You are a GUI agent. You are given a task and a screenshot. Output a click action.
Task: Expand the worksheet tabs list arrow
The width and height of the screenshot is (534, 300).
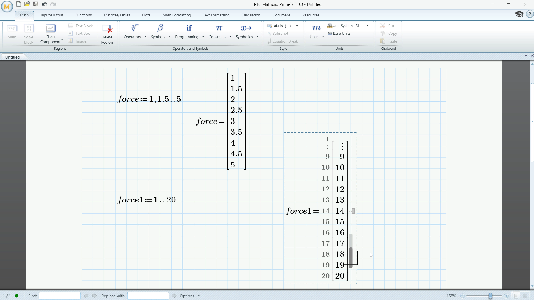click(526, 56)
